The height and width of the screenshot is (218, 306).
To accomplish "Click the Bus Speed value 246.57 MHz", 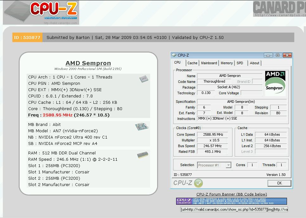I will [x=213, y=146].
